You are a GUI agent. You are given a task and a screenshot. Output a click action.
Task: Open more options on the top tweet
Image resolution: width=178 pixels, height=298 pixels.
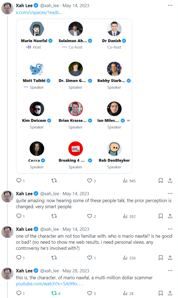[170, 6]
